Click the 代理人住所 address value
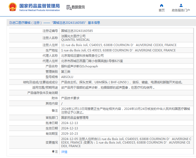Screen dimensions: 196x158 (x=92, y=61)
